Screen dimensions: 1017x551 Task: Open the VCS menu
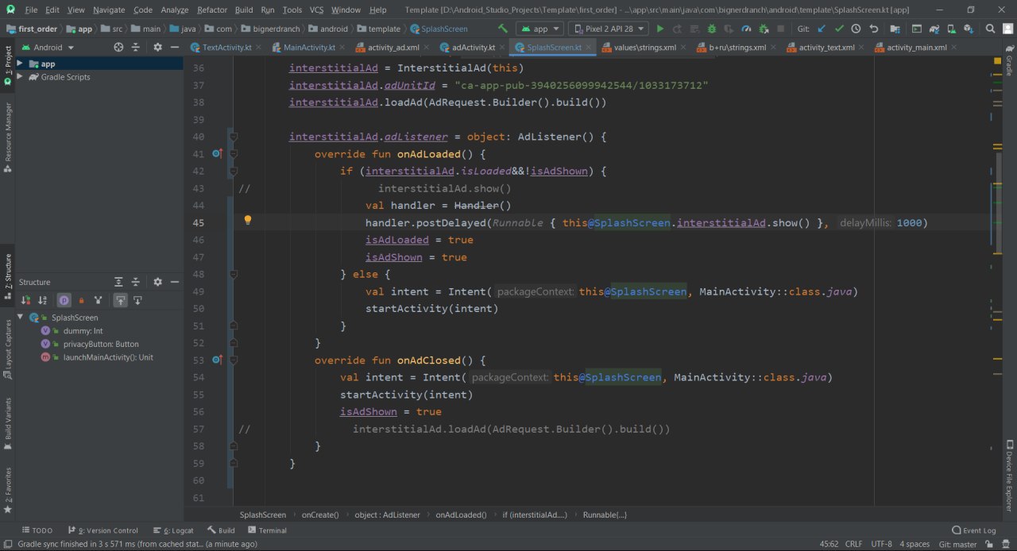click(316, 10)
